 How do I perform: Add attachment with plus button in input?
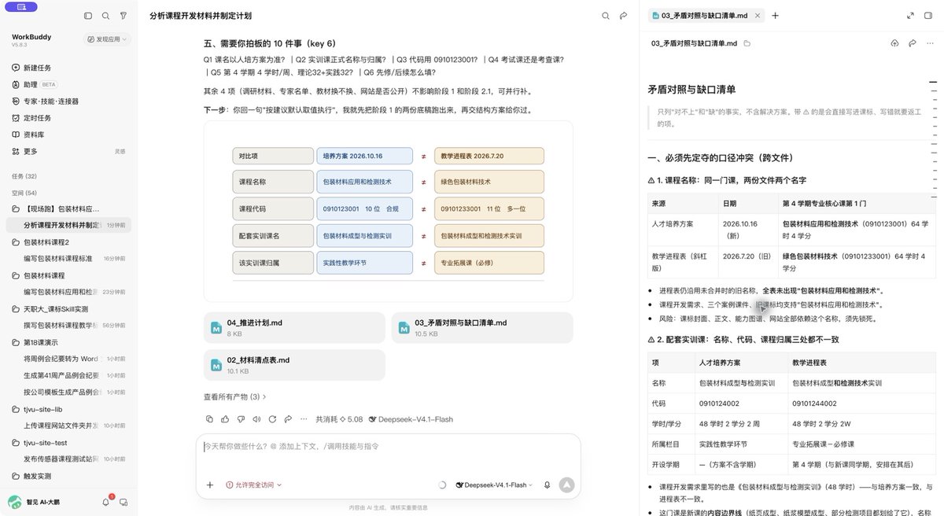click(210, 485)
